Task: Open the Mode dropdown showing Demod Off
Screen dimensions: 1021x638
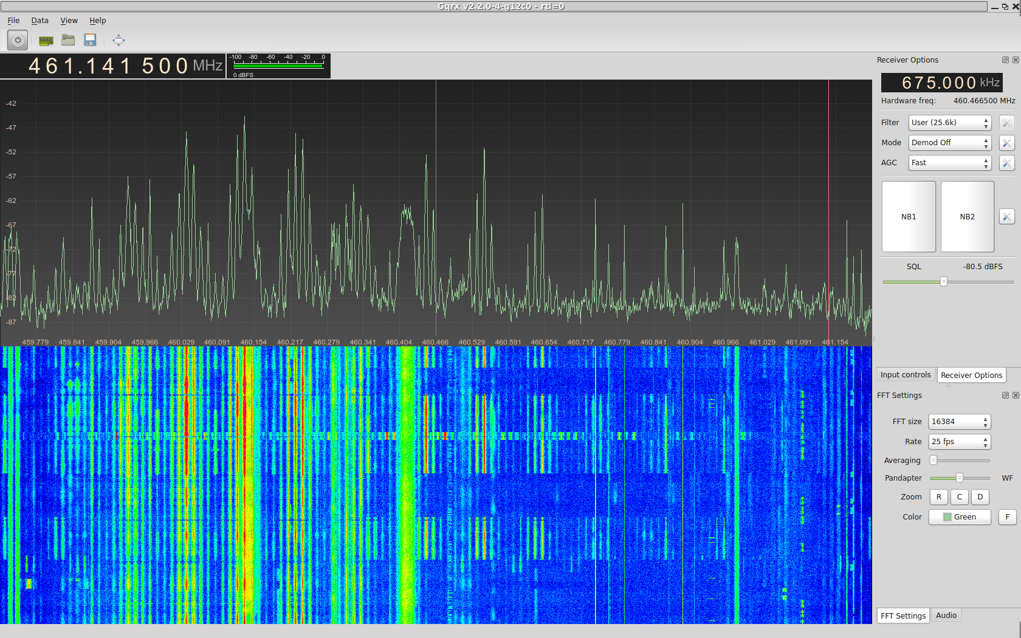Action: click(949, 143)
